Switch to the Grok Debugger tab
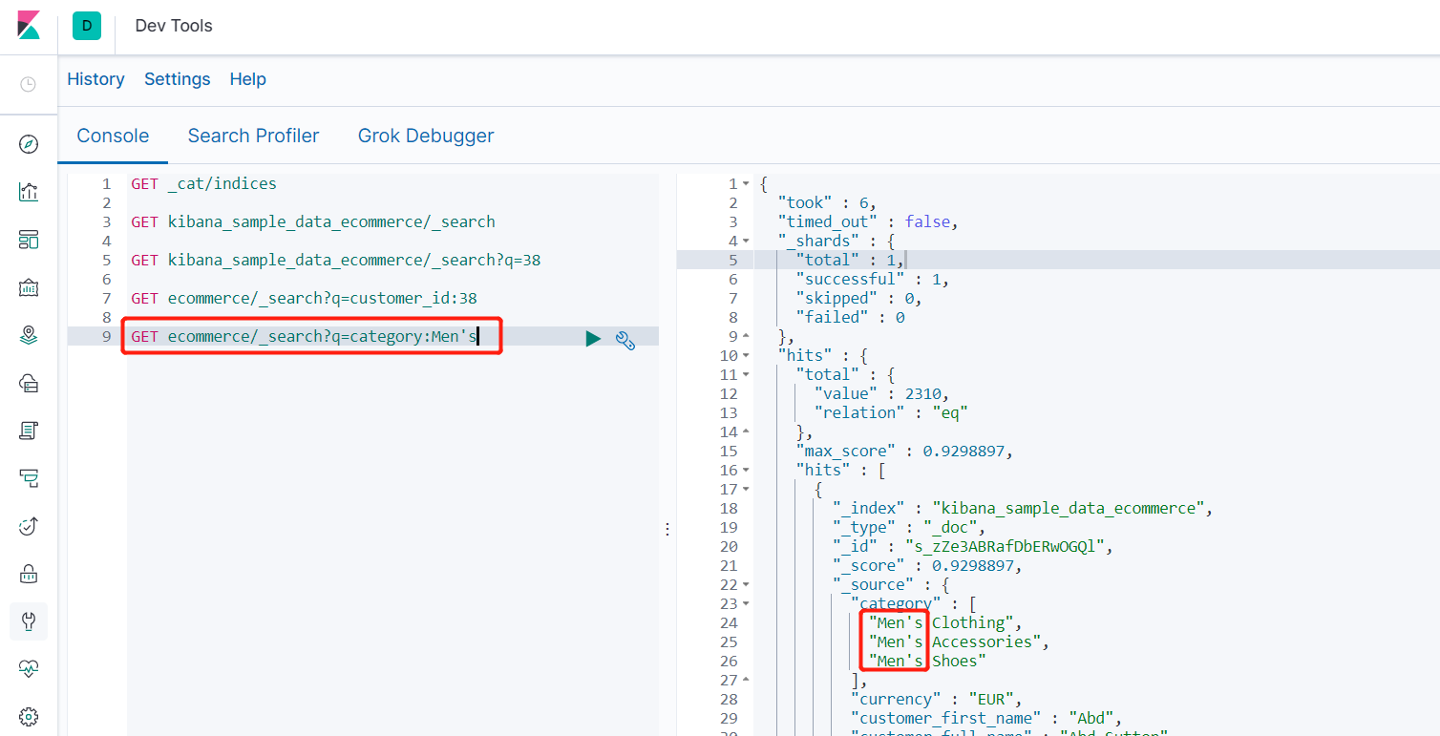 426,136
